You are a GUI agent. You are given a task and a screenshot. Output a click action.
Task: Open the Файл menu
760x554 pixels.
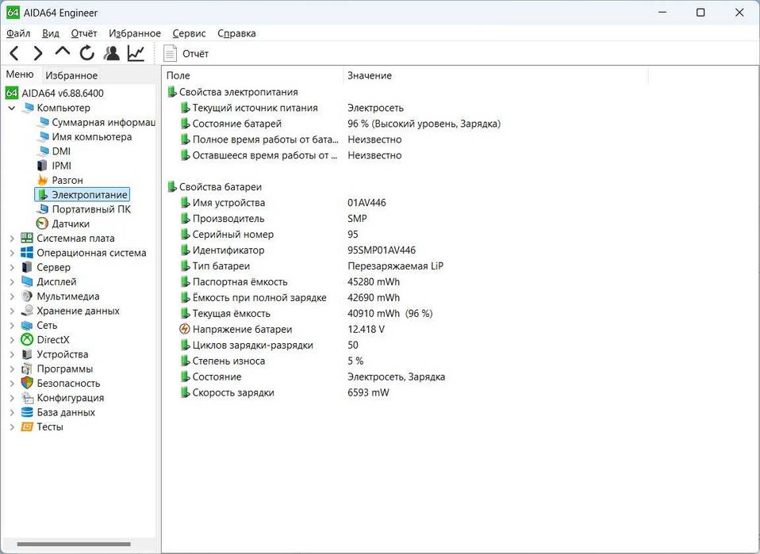pyautogui.click(x=18, y=33)
